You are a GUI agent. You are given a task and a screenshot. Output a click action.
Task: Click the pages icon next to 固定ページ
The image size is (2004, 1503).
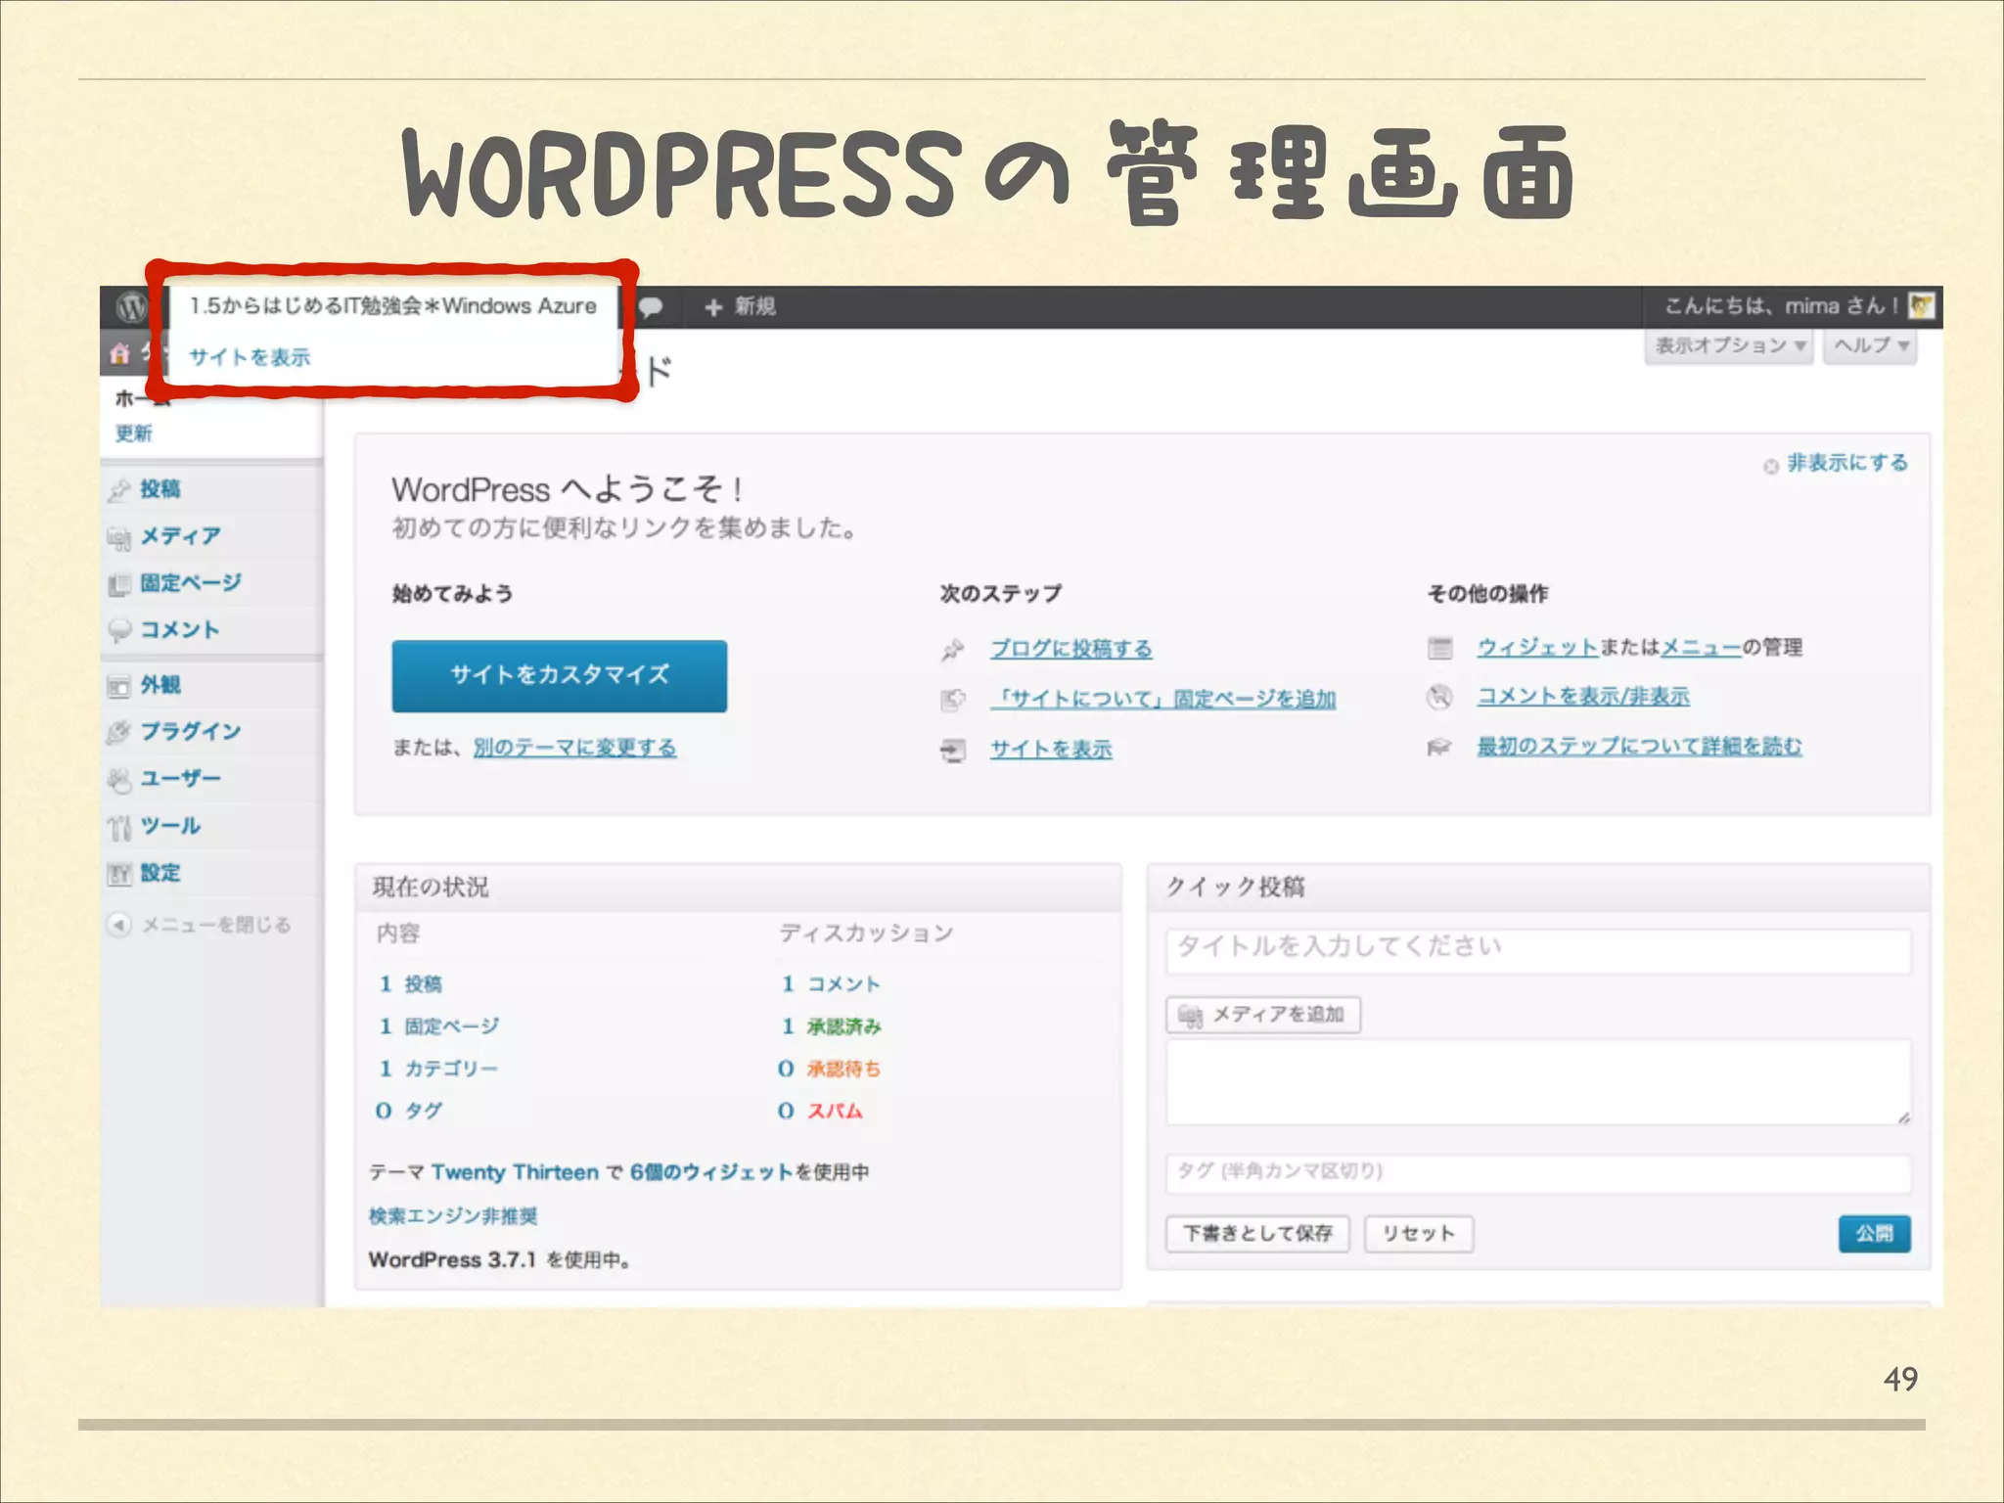(x=119, y=584)
